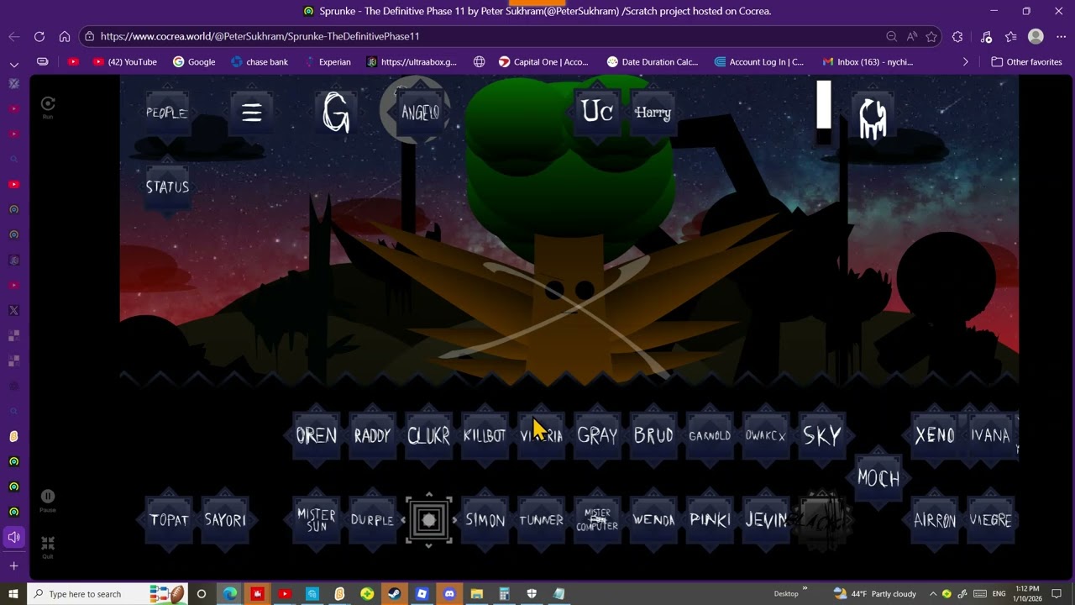The image size is (1075, 605).
Task: Quit fullscreen using Quit button
Action: click(x=48, y=547)
